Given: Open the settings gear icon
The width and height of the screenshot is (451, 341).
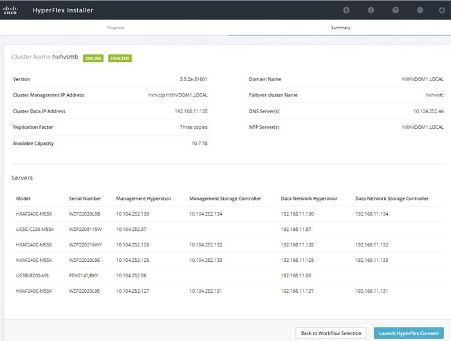Looking at the screenshot, I should tap(442, 10).
